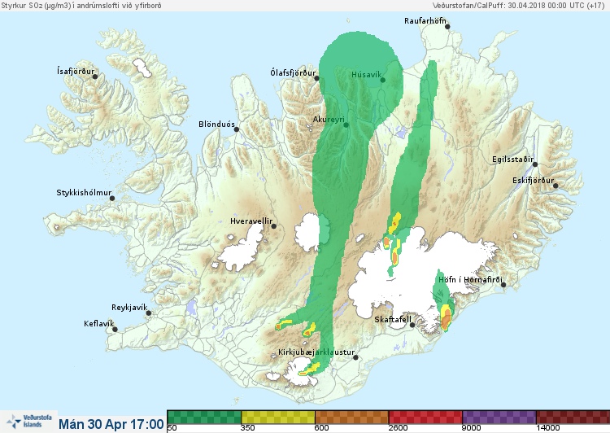Click the Keflavík location marker
Screen dimensions: 610x433
click(115, 330)
